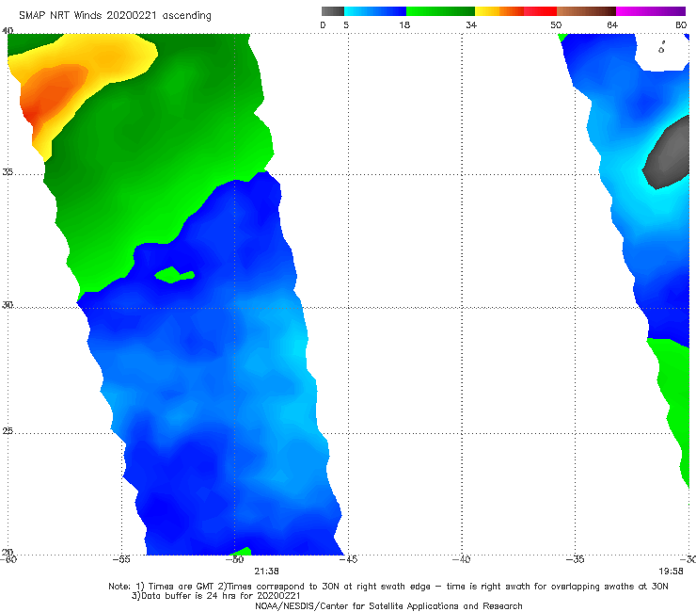Click the '-45' longitude axis label
696x612 pixels.
pos(348,559)
